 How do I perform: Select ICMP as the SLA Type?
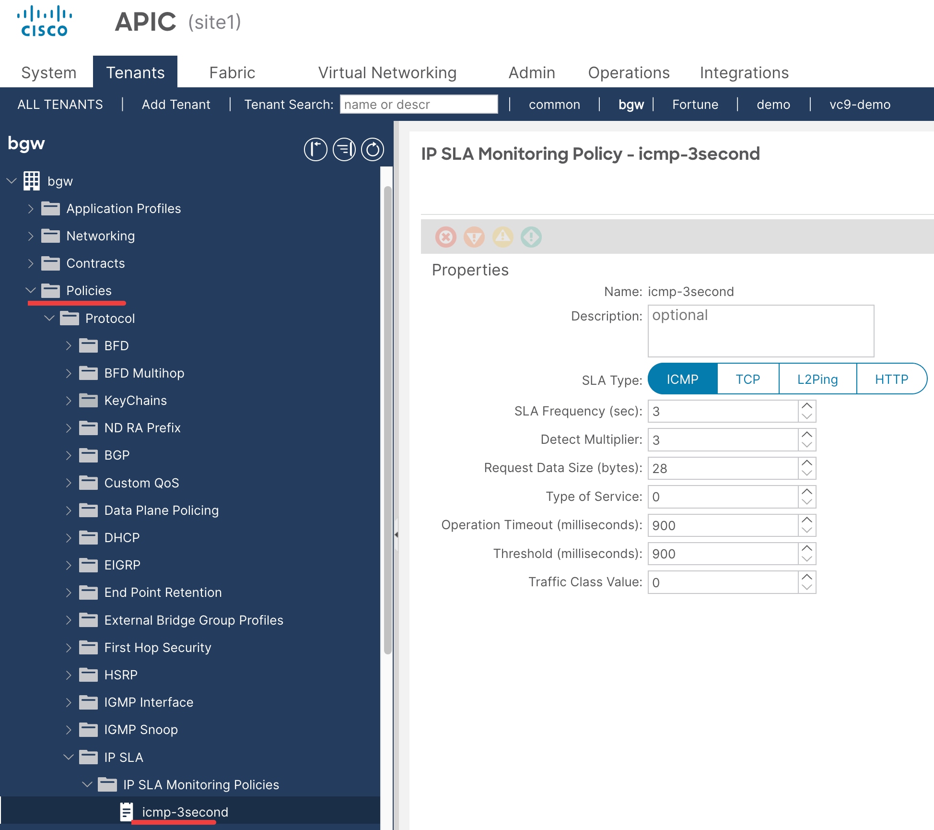682,379
